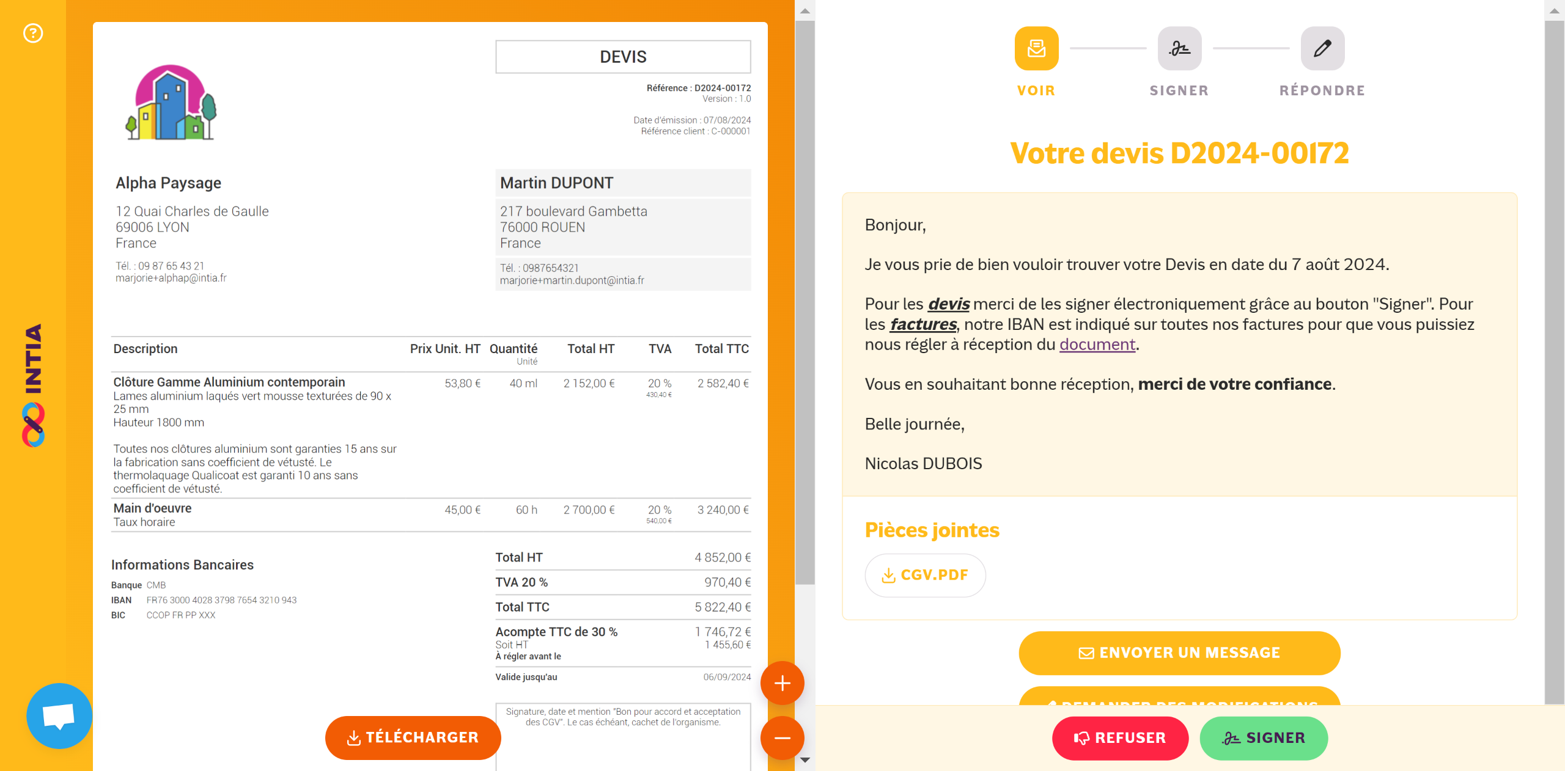Click the INTIA logo in sidebar
1565x771 pixels.
pyautogui.click(x=33, y=385)
